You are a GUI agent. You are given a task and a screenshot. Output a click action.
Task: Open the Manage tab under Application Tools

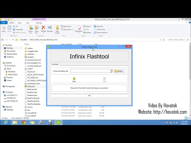(39, 23)
